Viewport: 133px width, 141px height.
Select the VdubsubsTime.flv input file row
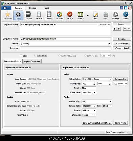65,24
